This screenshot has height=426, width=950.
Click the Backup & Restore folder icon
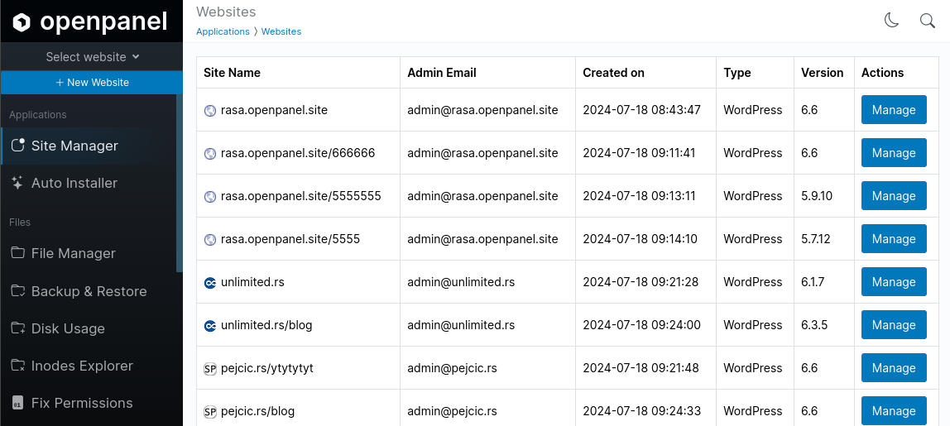[x=18, y=291]
